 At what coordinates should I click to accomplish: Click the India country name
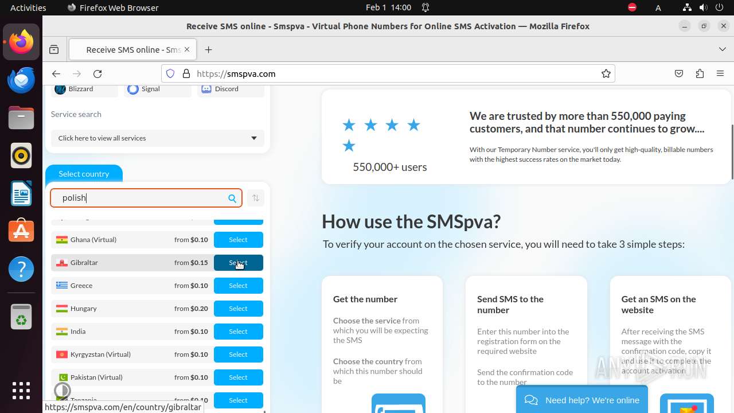coord(78,332)
